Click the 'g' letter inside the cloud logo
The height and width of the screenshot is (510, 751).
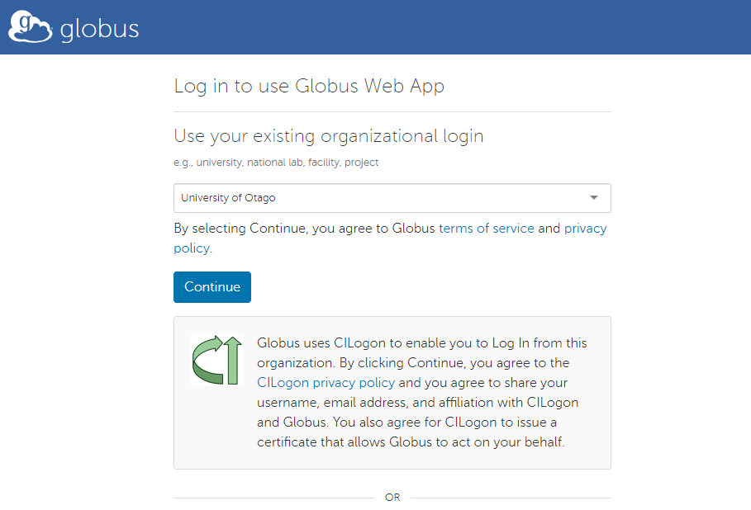pos(22,22)
